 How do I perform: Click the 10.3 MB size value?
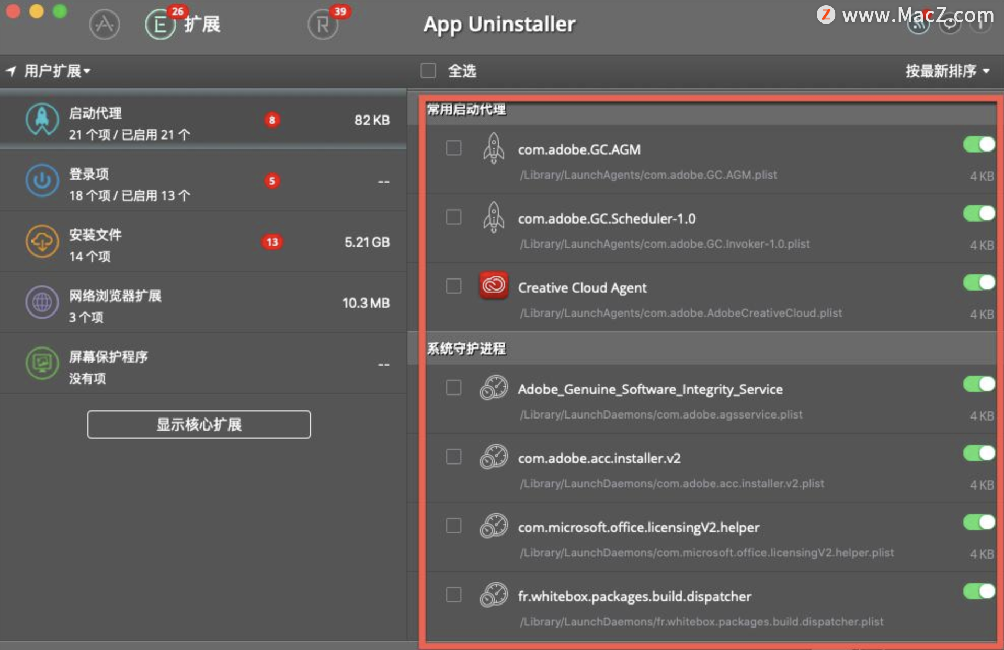[x=366, y=303]
